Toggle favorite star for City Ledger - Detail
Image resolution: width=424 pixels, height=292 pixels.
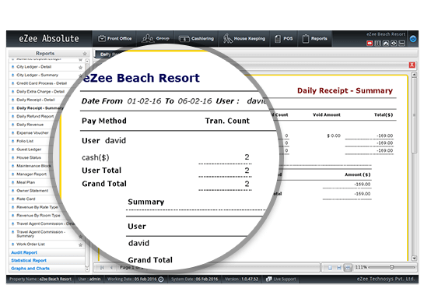pos(80,67)
